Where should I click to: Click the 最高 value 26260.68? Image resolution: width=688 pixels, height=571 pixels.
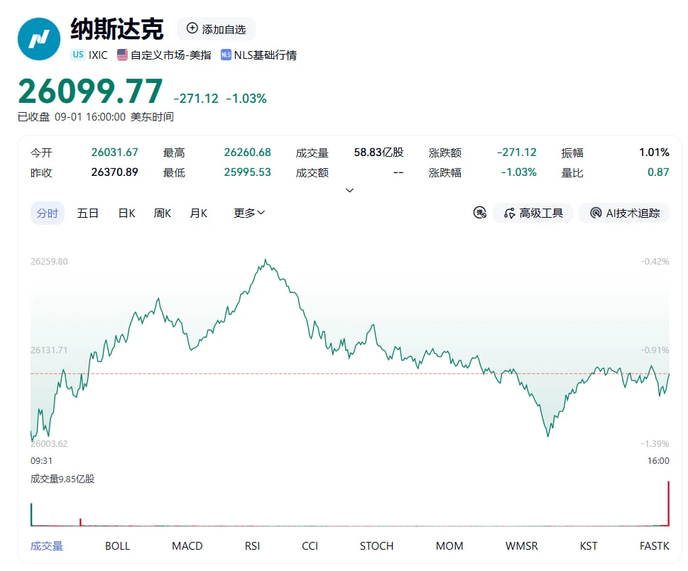coord(248,152)
